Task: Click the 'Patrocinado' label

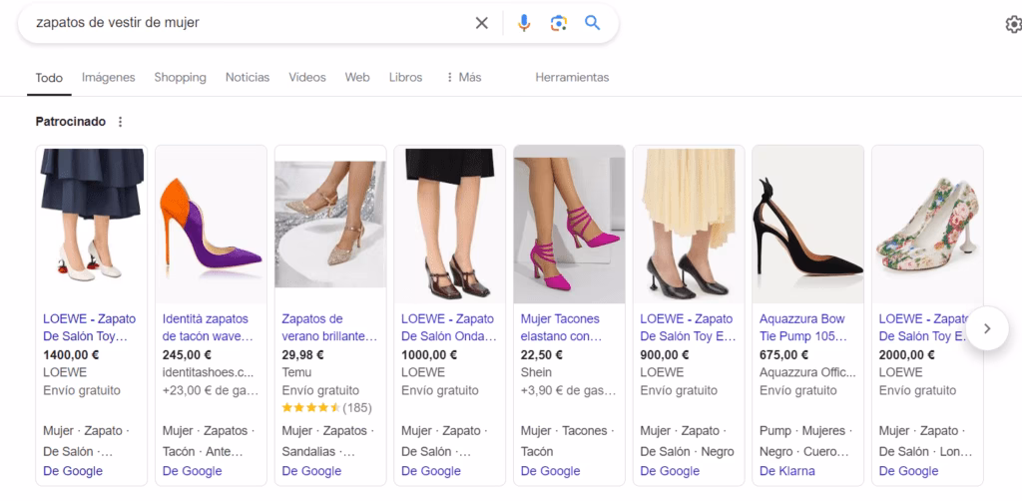Action: [x=71, y=122]
